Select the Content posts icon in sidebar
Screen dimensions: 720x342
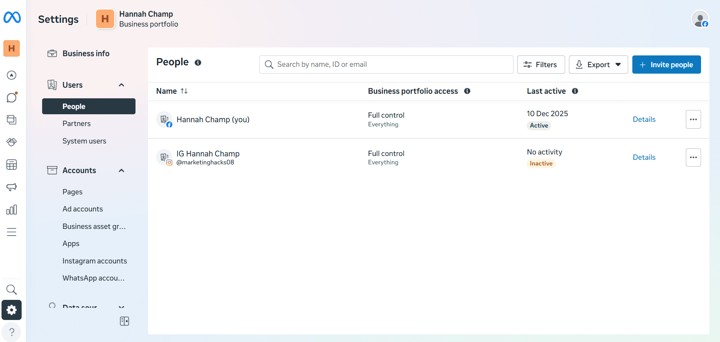point(11,120)
